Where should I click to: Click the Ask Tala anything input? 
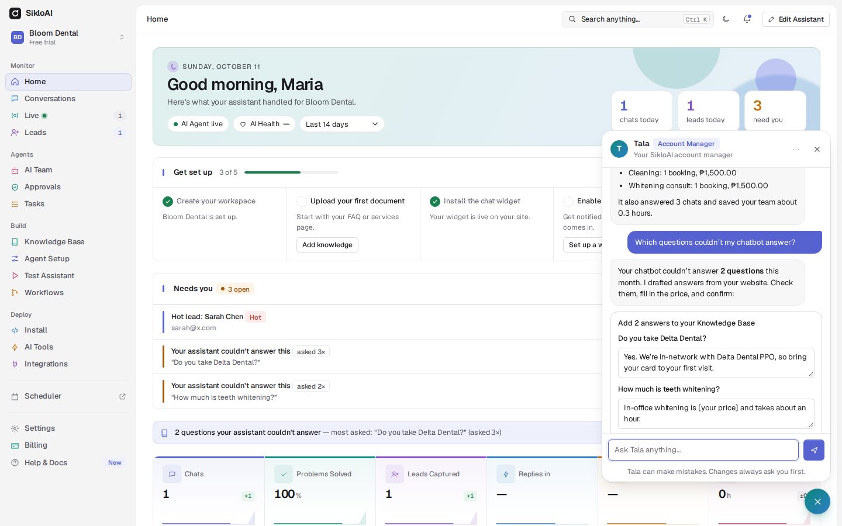(703, 450)
